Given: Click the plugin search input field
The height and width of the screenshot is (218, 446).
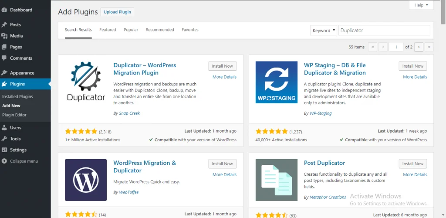Looking at the screenshot, I should click(384, 31).
